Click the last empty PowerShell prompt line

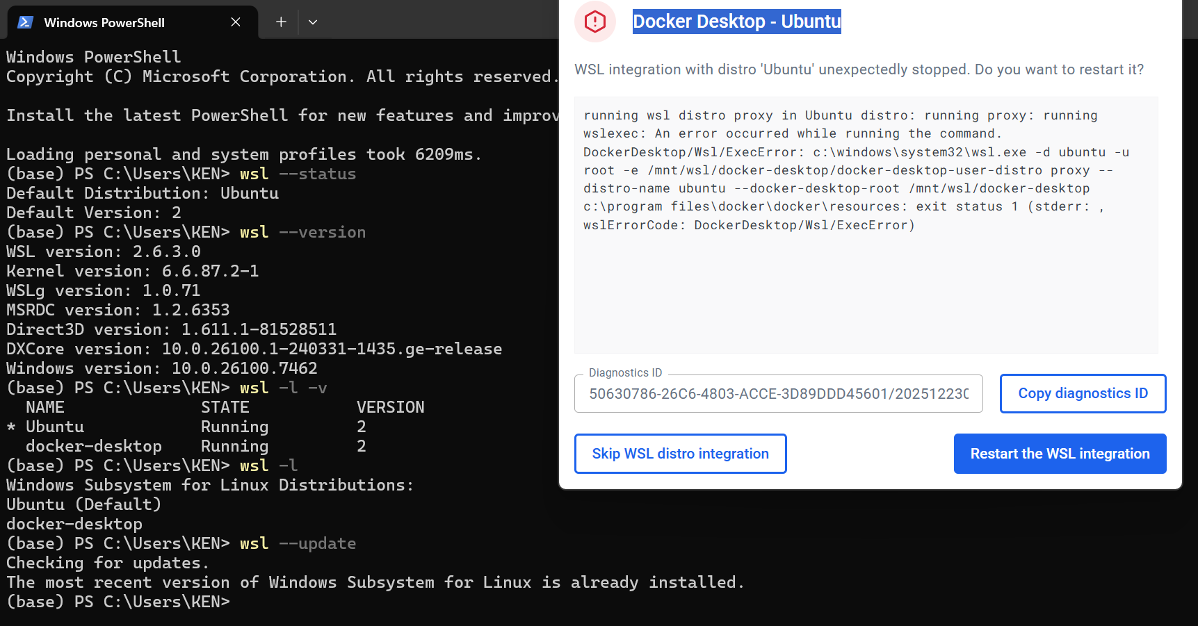[x=118, y=602]
